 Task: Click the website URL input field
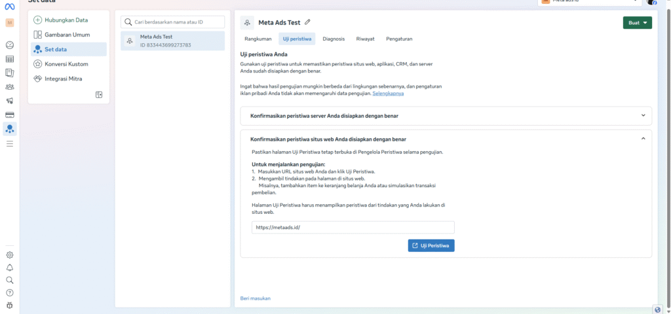(x=353, y=228)
